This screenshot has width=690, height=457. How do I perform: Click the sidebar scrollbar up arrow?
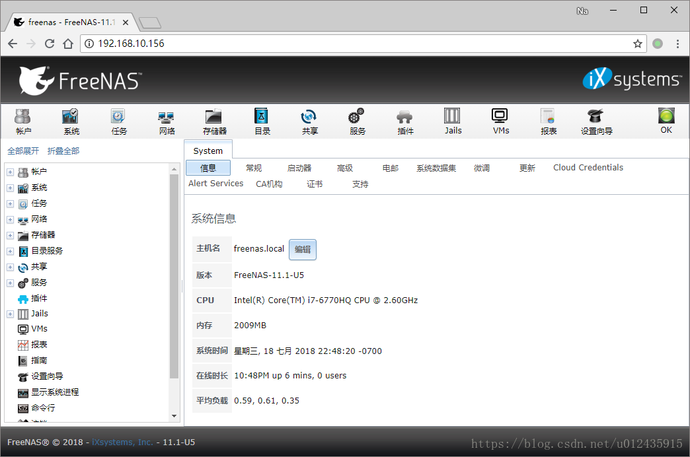174,169
